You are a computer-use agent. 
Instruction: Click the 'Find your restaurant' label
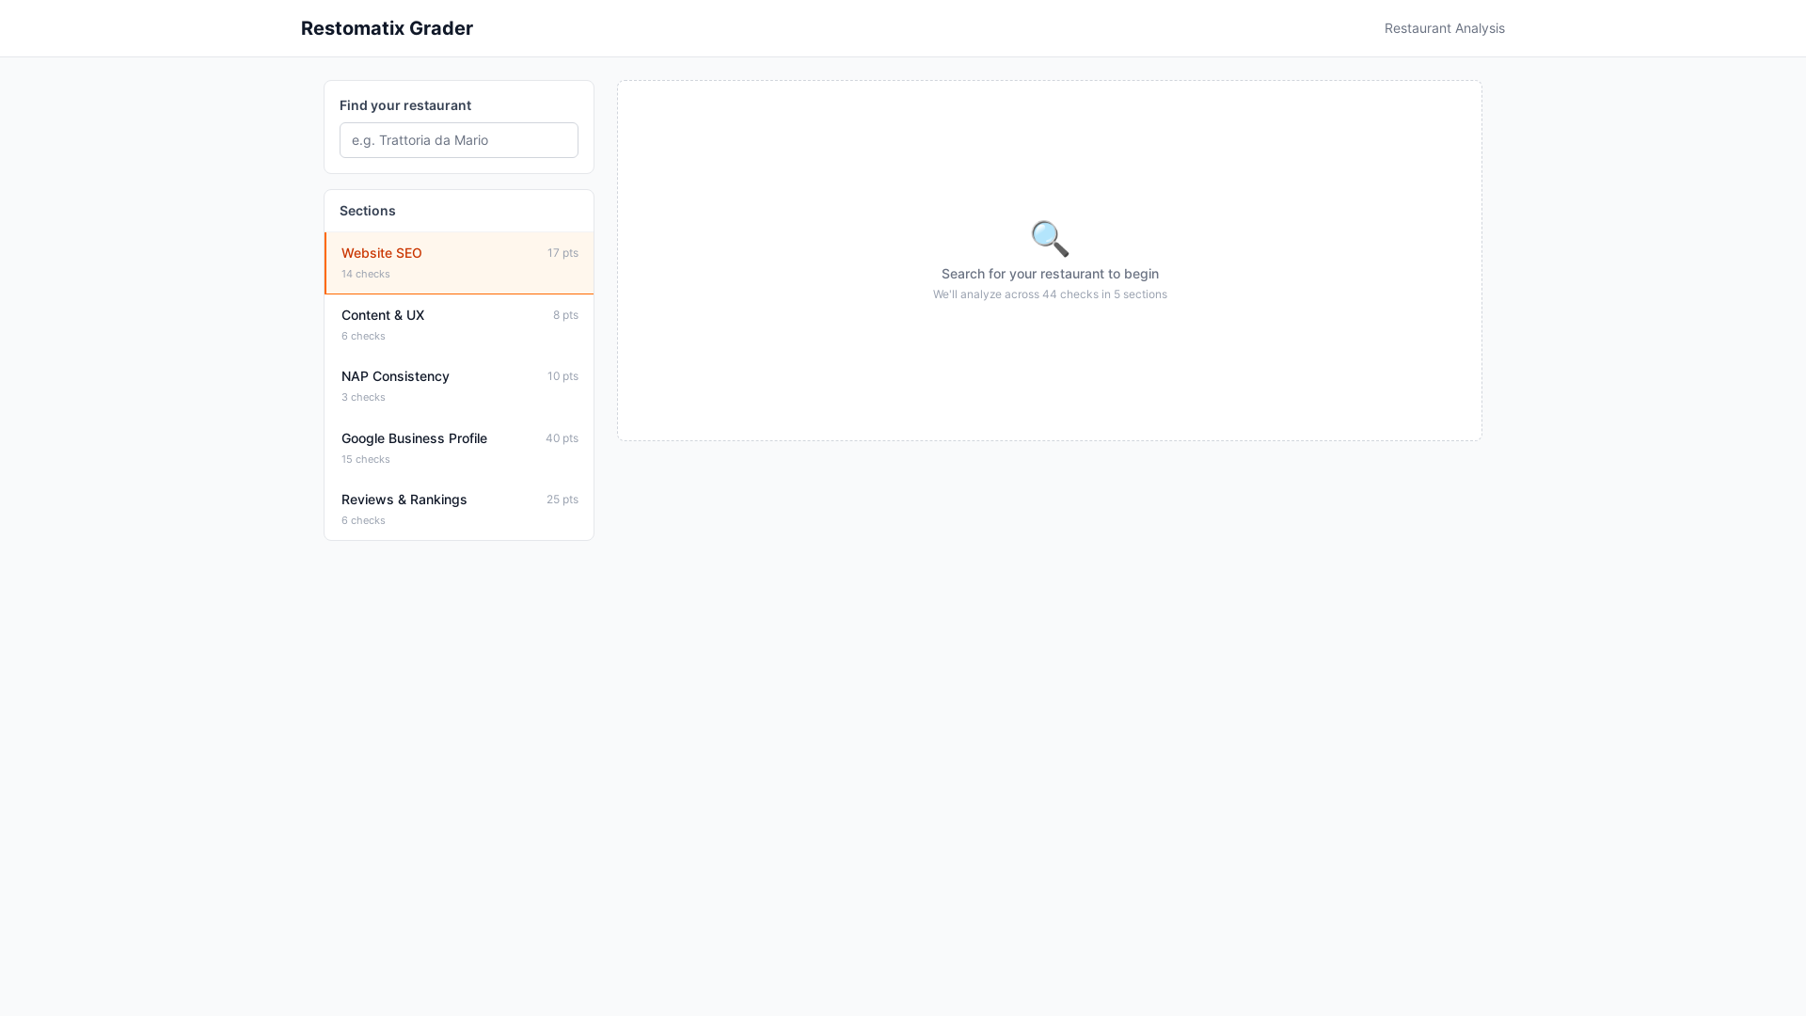pyautogui.click(x=405, y=105)
